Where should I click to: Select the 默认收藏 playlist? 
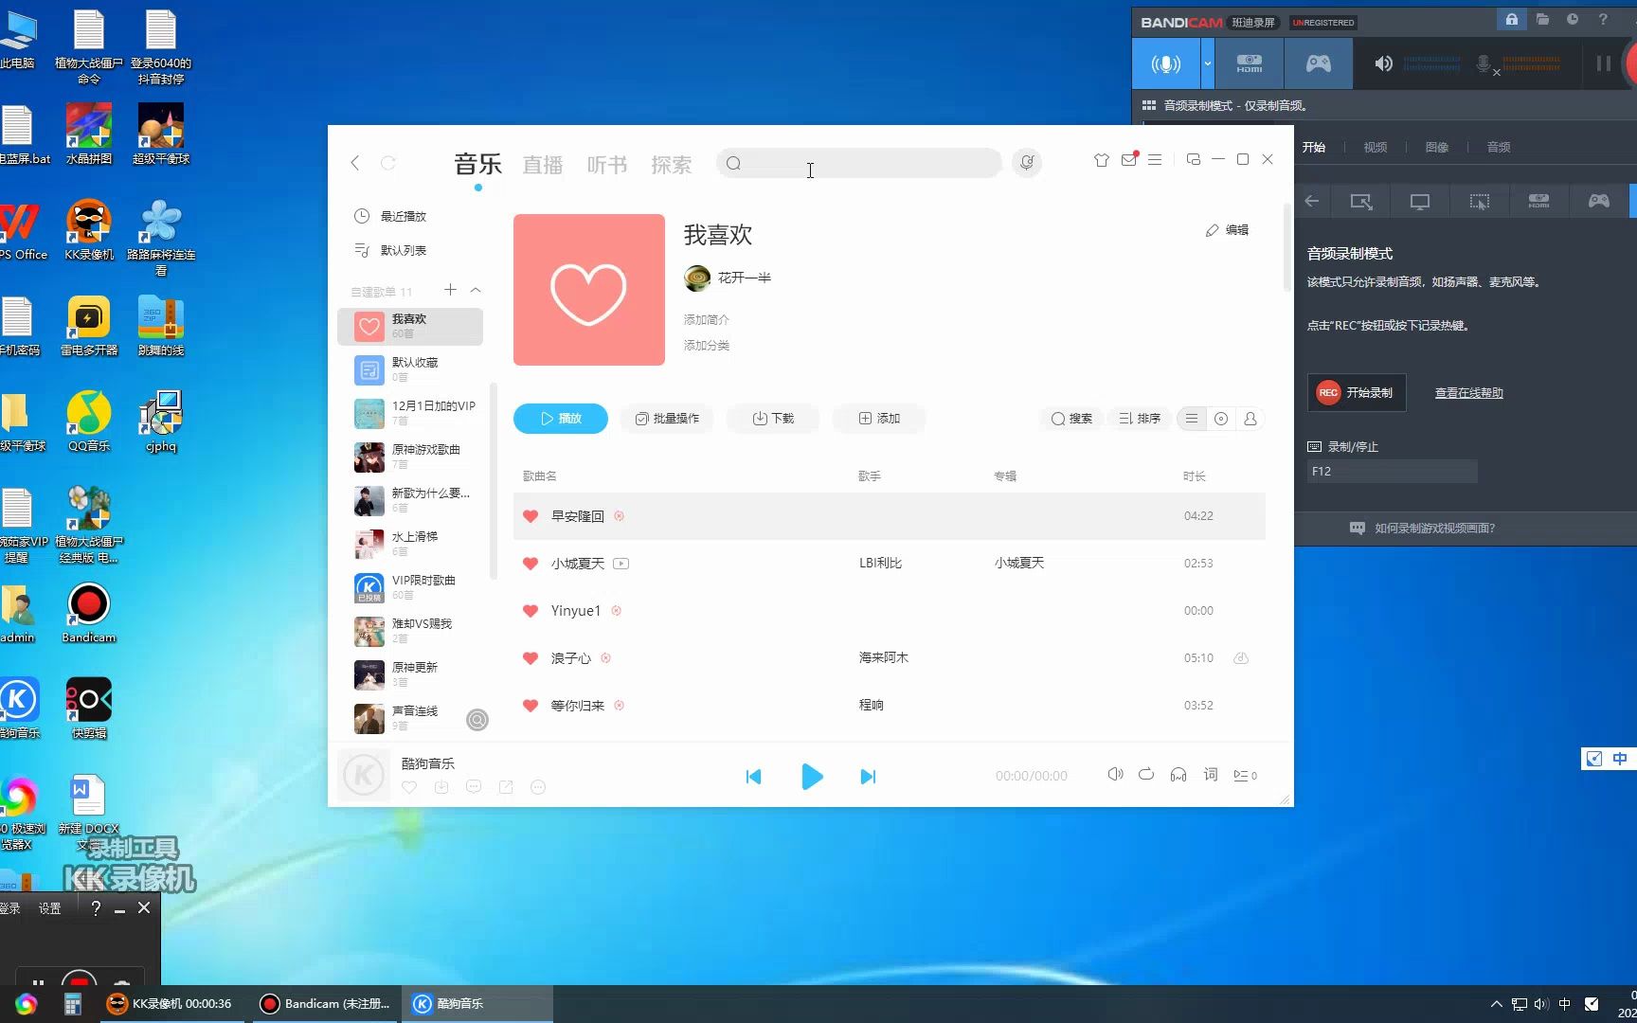coord(410,369)
